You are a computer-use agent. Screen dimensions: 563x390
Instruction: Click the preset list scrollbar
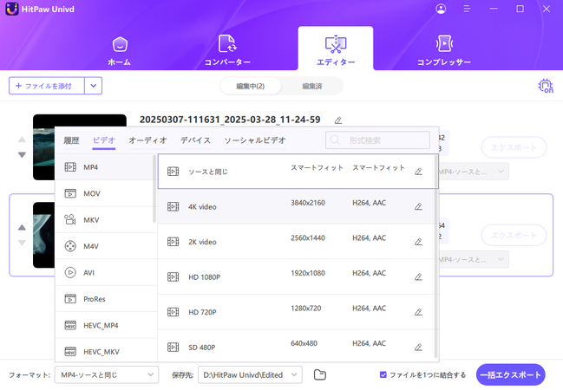click(x=435, y=257)
